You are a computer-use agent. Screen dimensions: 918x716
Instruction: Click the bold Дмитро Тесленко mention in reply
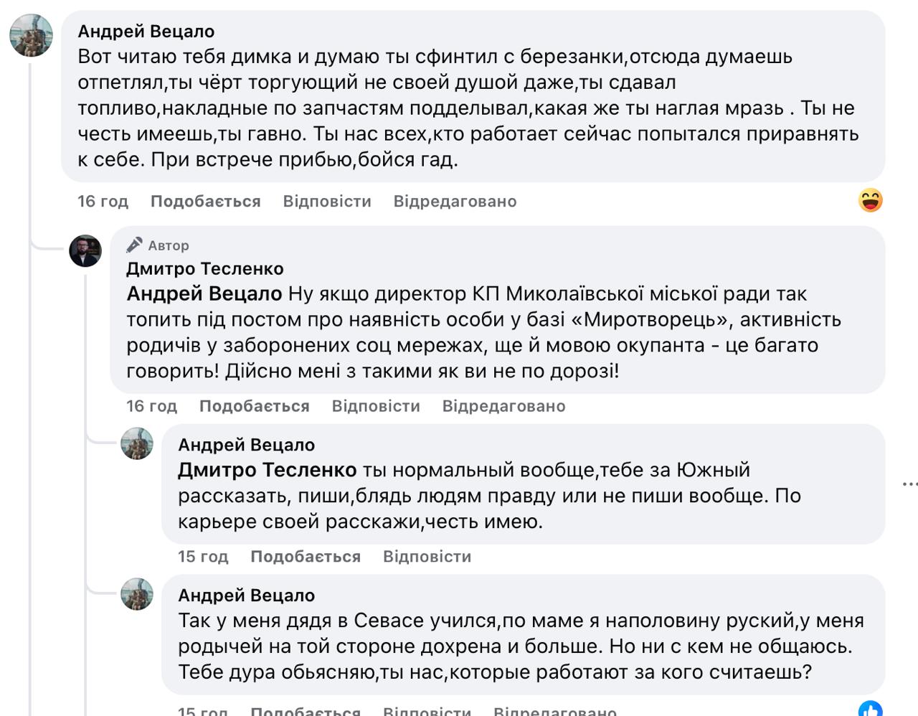click(267, 471)
